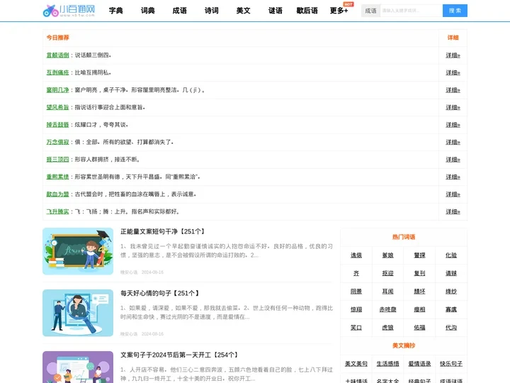
Task: Click 详细» in the 万念俱寂 row
Action: [x=453, y=142]
